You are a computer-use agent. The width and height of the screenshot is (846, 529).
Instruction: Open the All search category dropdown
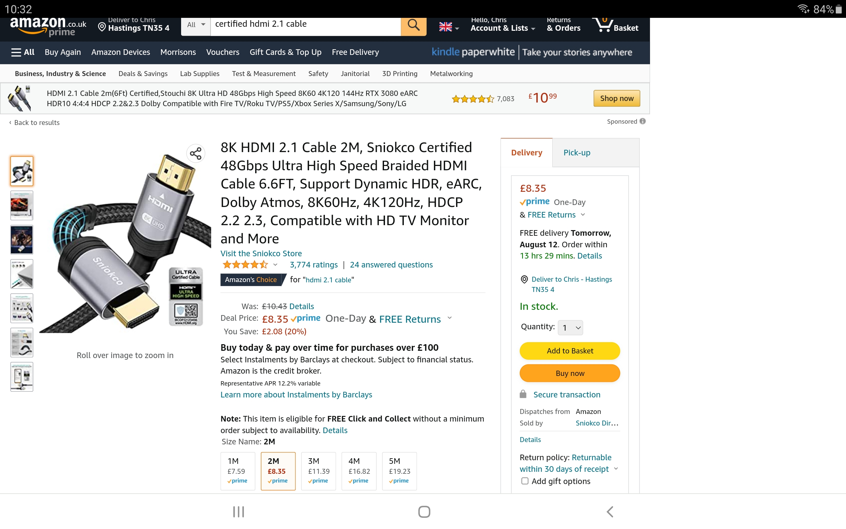(196, 25)
